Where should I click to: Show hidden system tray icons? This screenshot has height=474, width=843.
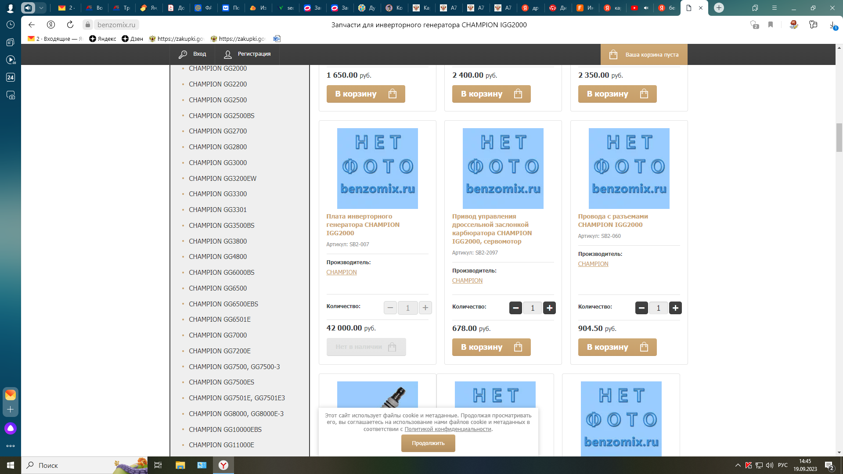click(738, 465)
